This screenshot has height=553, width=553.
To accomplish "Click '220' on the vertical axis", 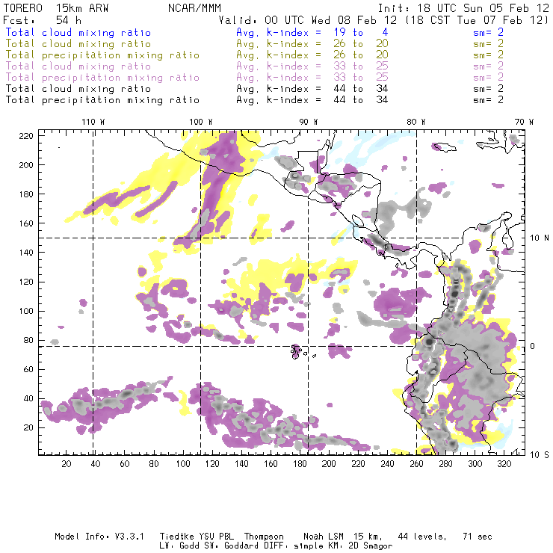I will pos(26,136).
